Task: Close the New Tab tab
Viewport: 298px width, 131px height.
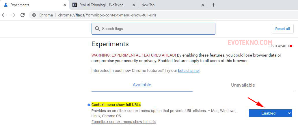Action: [202, 5]
